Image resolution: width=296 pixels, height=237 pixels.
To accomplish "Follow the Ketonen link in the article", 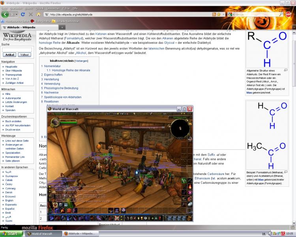I will 101,34.
